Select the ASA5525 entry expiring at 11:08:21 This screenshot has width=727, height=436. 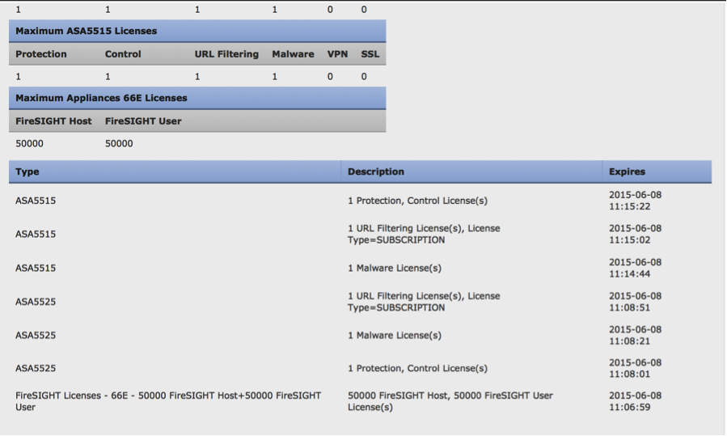(36, 335)
